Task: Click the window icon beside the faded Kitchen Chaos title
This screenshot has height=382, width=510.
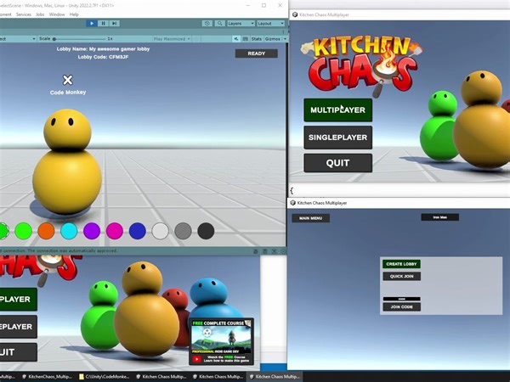Action: click(295, 14)
